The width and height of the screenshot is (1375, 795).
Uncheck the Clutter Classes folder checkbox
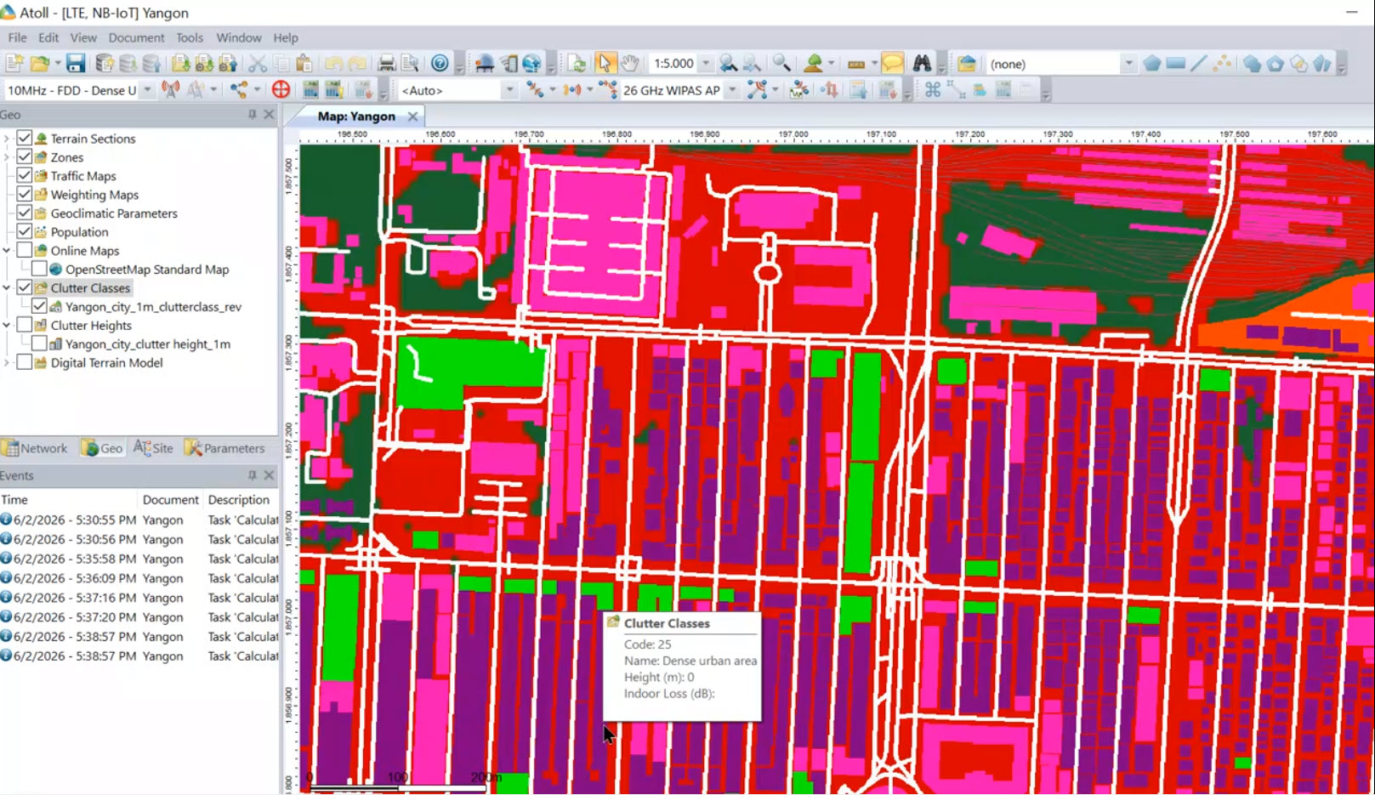coord(25,287)
